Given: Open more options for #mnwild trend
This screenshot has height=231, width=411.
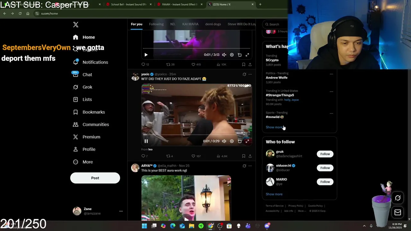Looking at the screenshot, I should 331,114.
